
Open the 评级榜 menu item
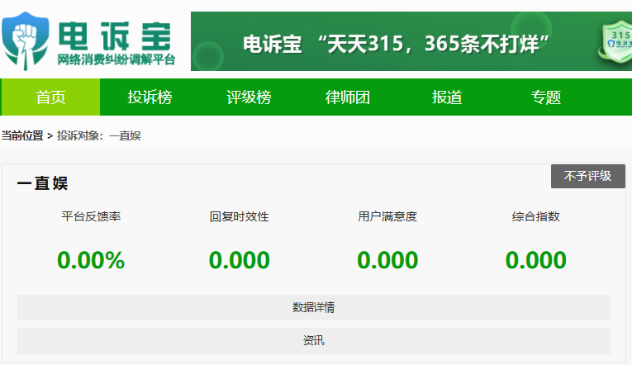coord(249,97)
